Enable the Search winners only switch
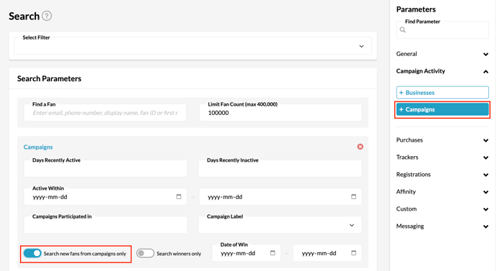 coord(145,253)
